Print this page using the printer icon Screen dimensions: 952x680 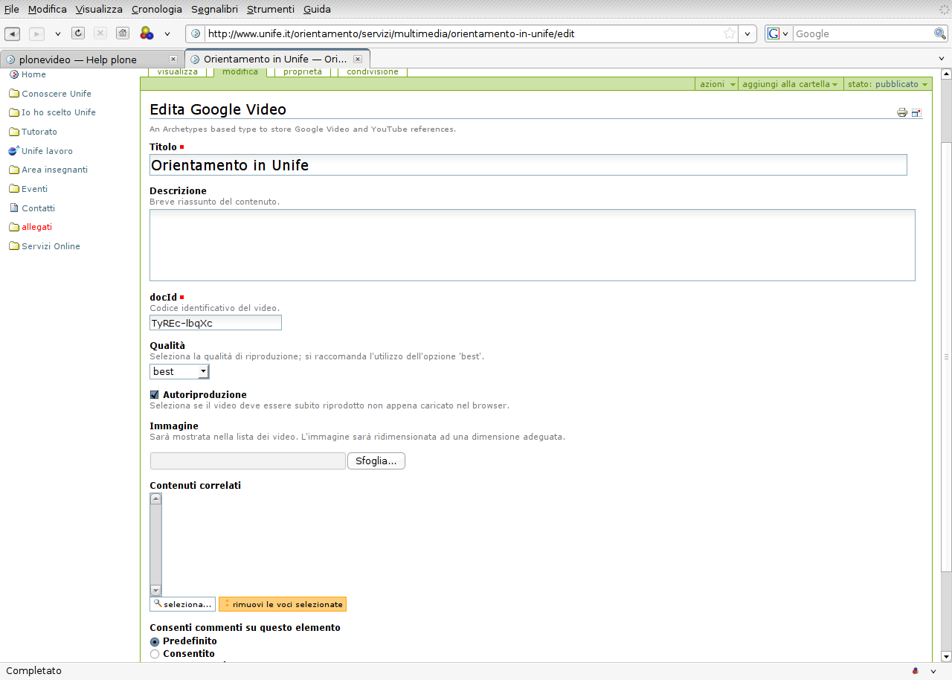pyautogui.click(x=902, y=112)
